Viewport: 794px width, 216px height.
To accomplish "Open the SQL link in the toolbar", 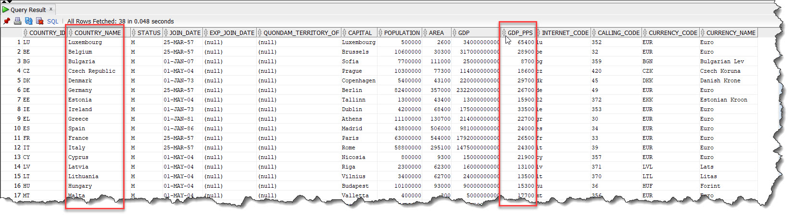I will point(52,21).
